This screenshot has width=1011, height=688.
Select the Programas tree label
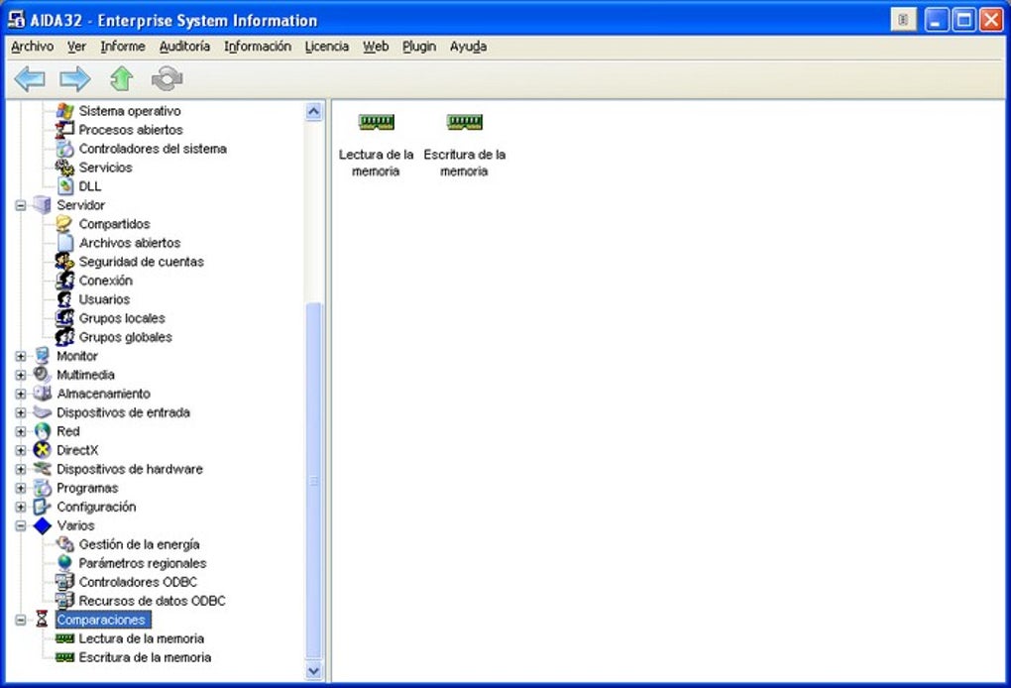pos(87,488)
